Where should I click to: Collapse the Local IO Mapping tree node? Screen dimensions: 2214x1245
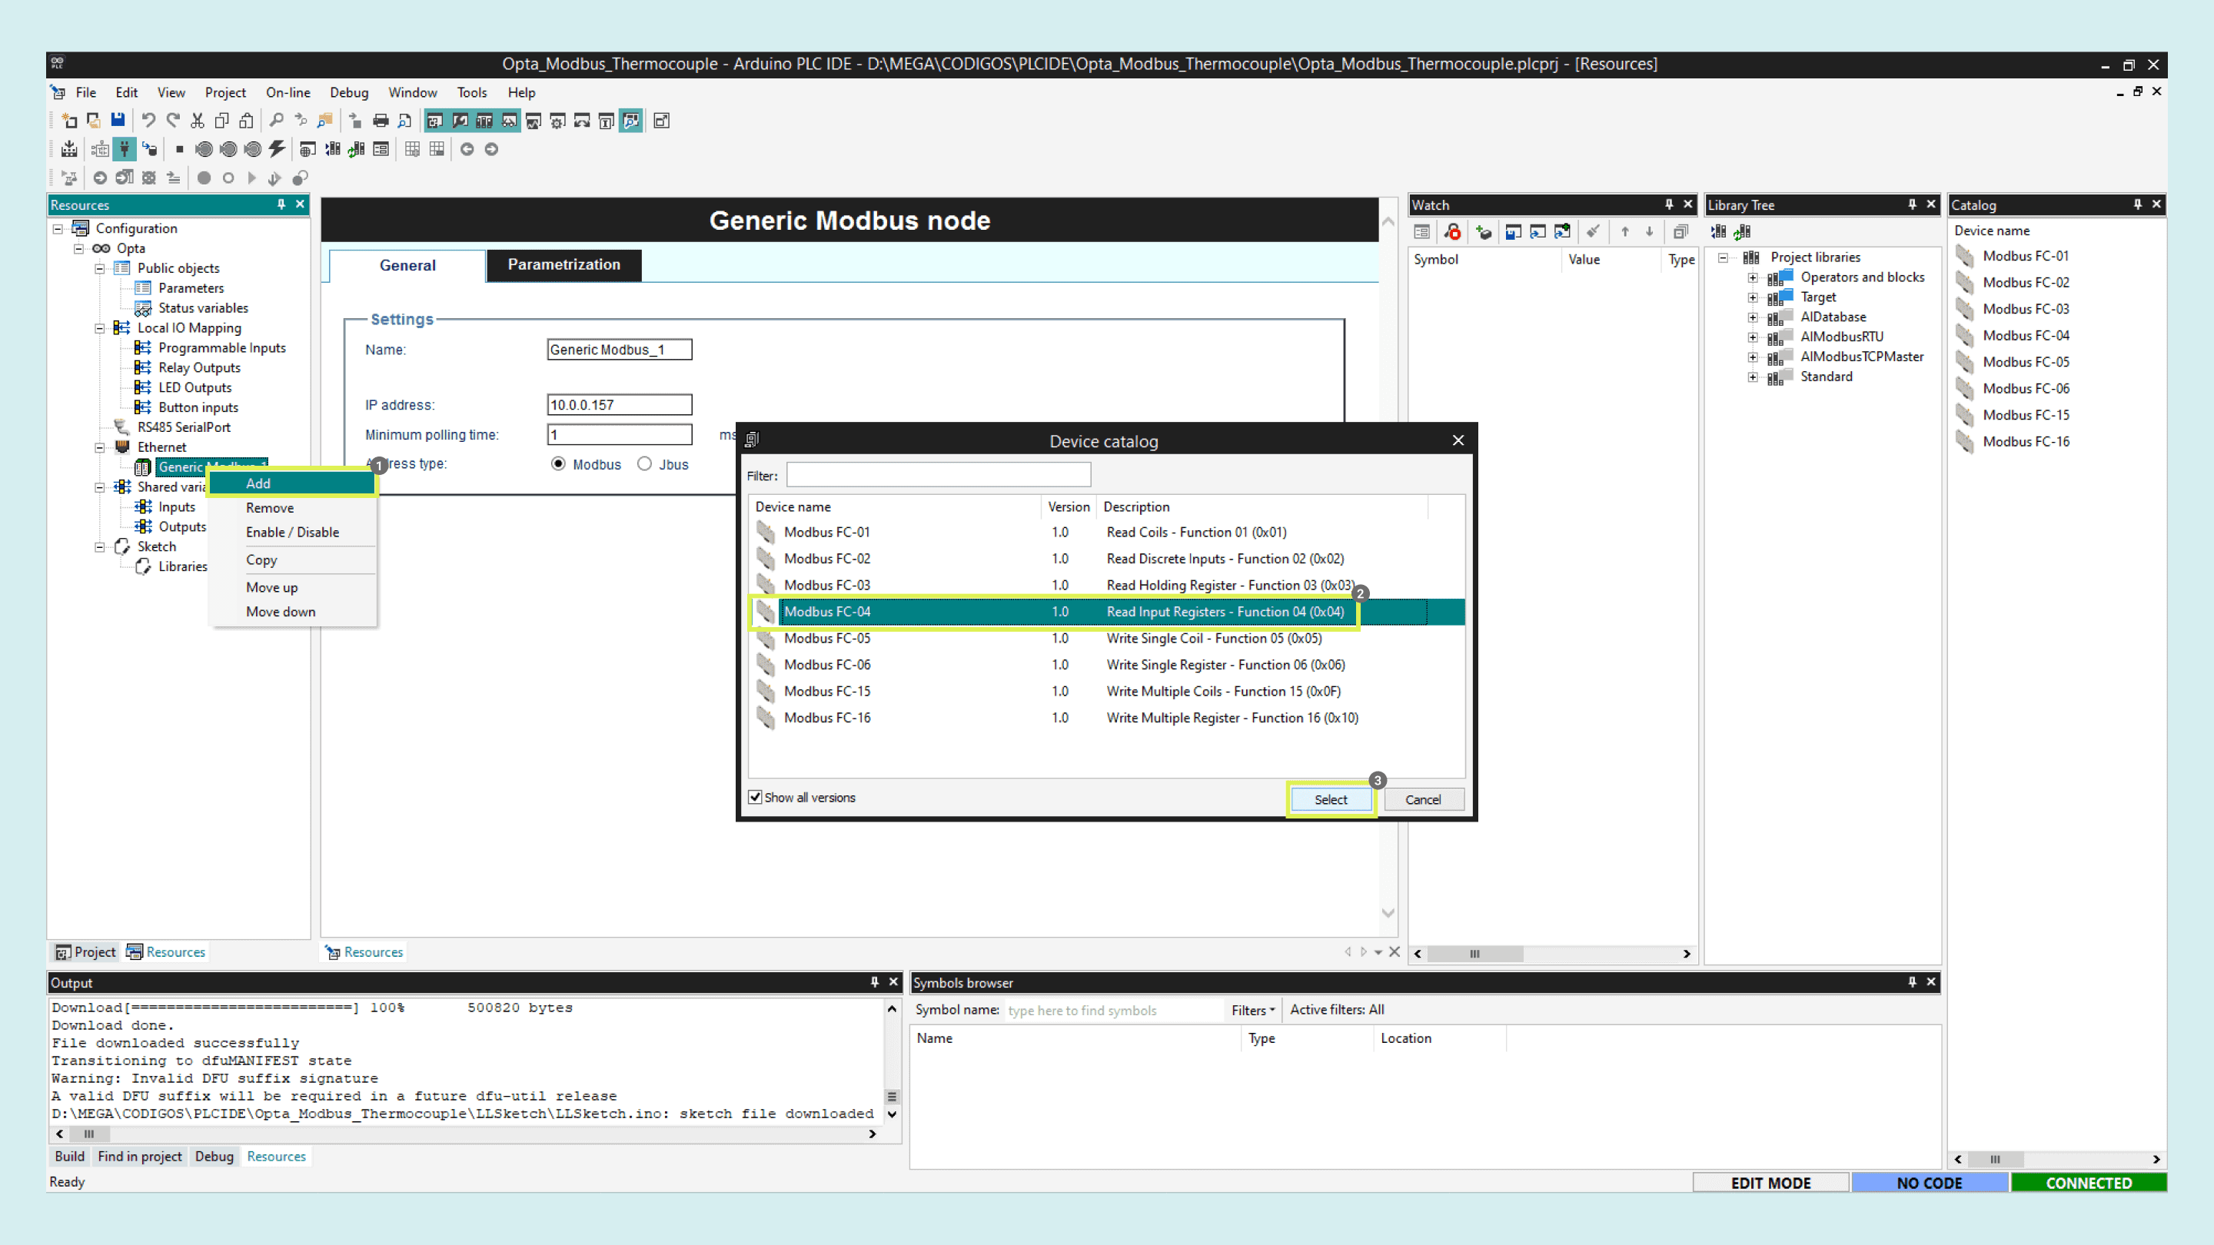(x=100, y=328)
